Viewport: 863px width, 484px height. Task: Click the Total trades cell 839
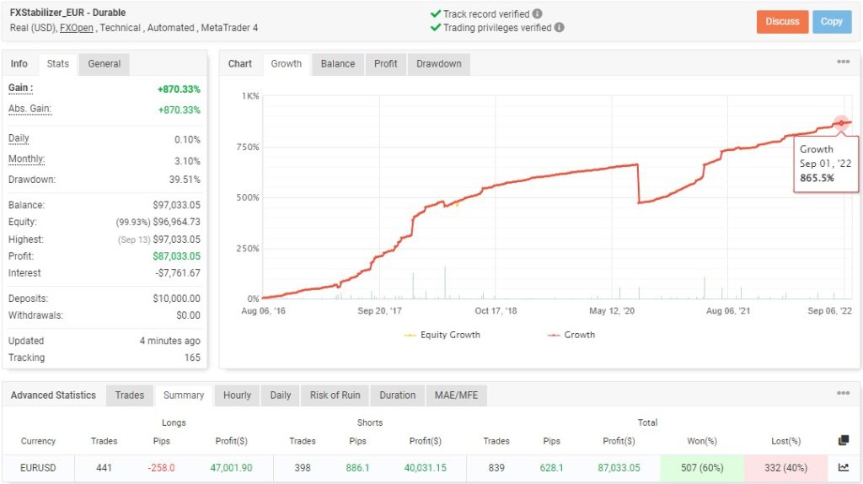click(x=496, y=468)
